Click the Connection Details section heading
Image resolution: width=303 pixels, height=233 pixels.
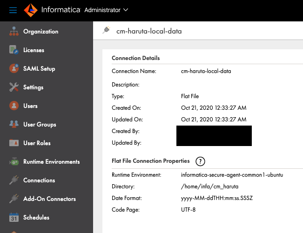tap(135, 58)
